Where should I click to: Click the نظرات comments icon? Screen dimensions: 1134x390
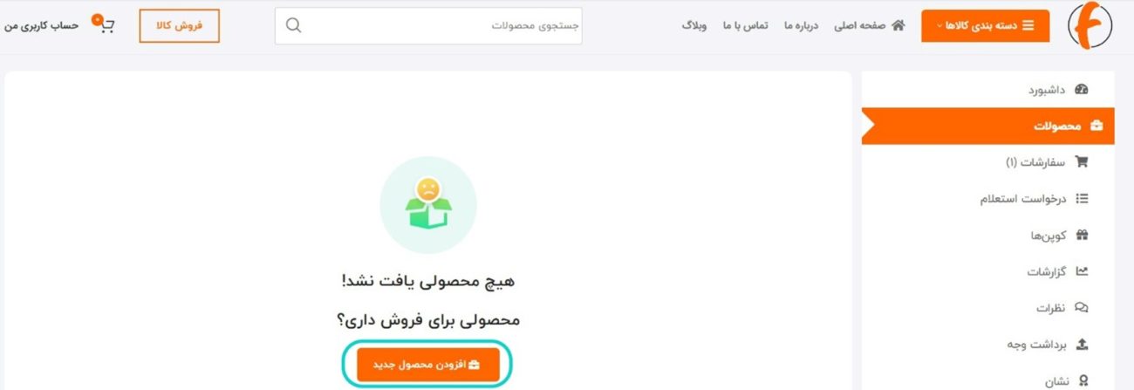(1083, 308)
